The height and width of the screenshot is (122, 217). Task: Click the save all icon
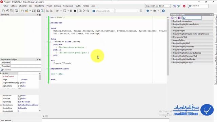[x=38, y=11]
